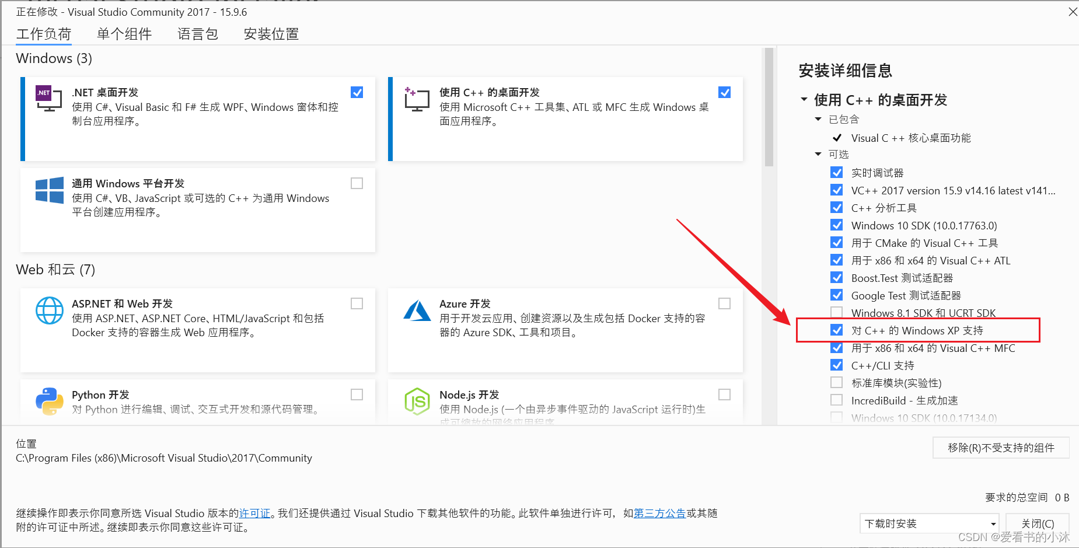The height and width of the screenshot is (548, 1079).
Task: Open the 第三方公告 link
Action: 659,514
